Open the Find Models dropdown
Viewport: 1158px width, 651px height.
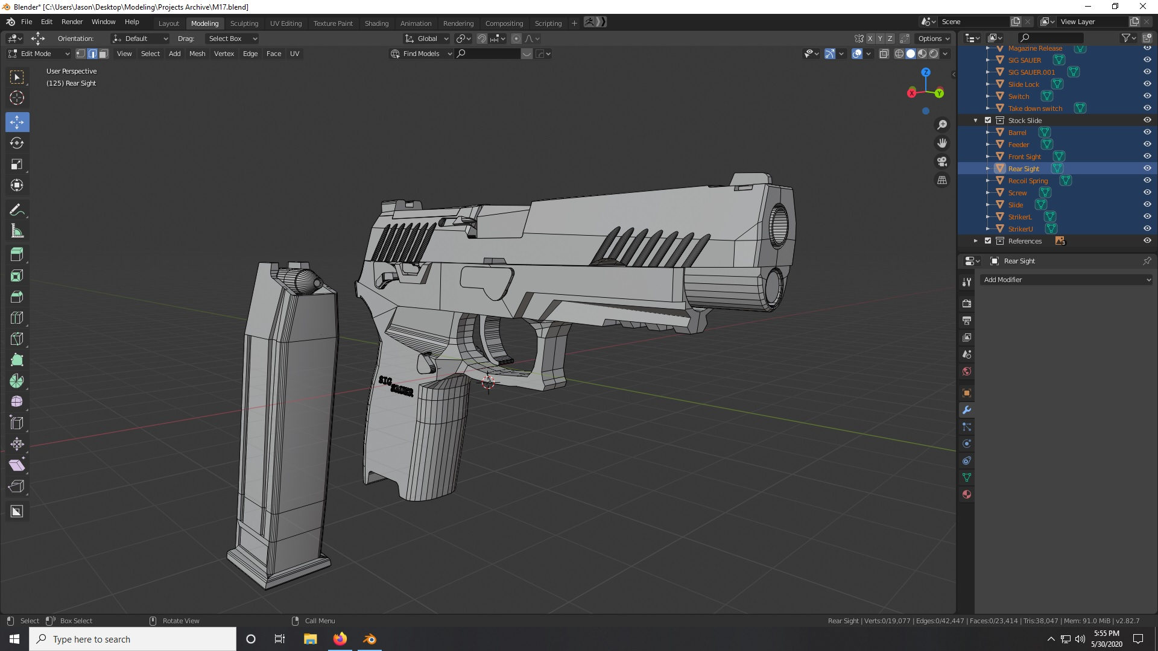(421, 54)
